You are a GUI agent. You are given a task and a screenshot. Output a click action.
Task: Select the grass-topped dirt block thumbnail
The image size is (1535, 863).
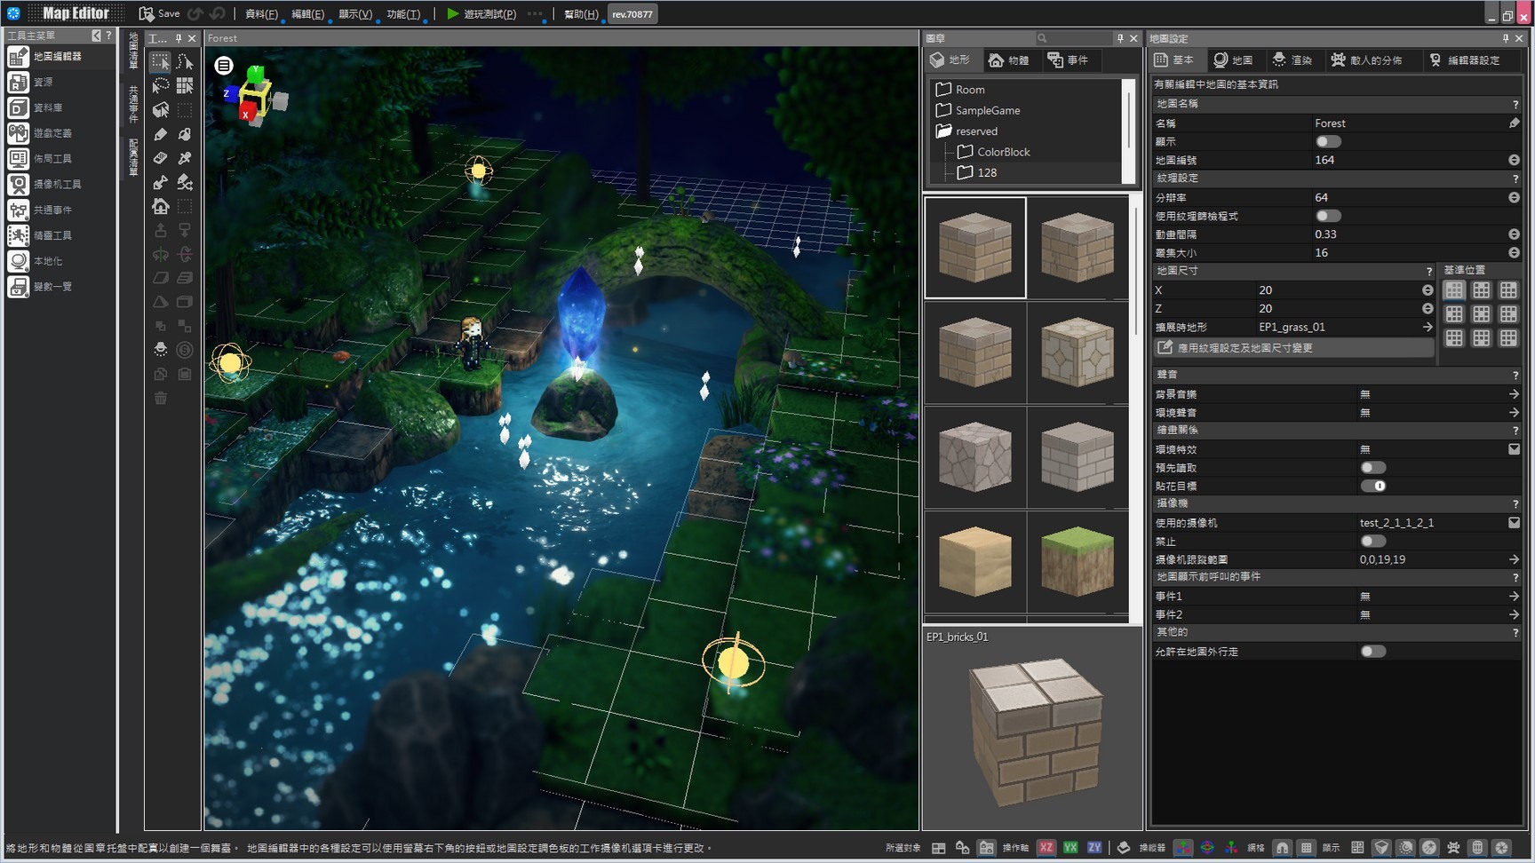click(1077, 561)
